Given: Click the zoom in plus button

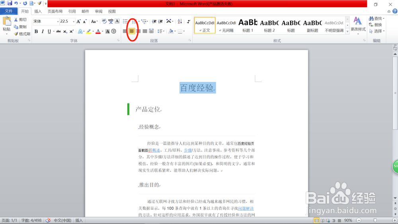Looking at the screenshot, I should [x=395, y=220].
